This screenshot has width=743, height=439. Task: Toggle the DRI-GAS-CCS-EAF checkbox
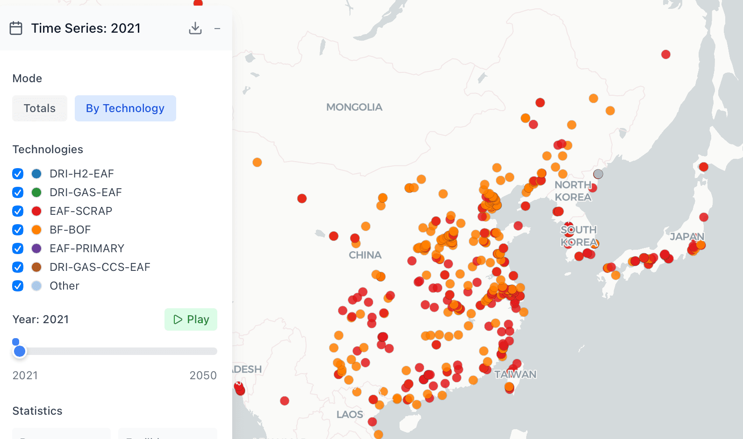click(18, 267)
